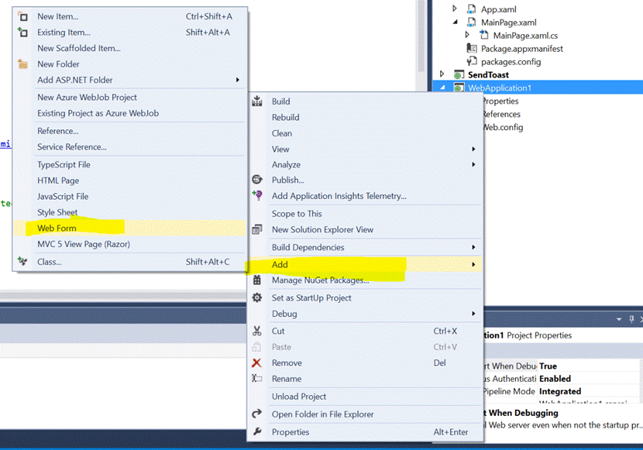
Task: Click the New Solution Explorer View icon
Action: point(257,229)
